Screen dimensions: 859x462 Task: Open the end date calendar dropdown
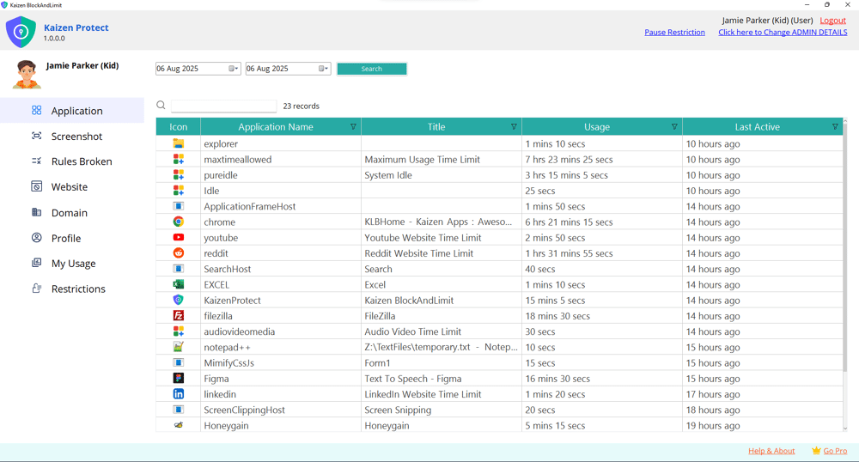[x=324, y=69]
